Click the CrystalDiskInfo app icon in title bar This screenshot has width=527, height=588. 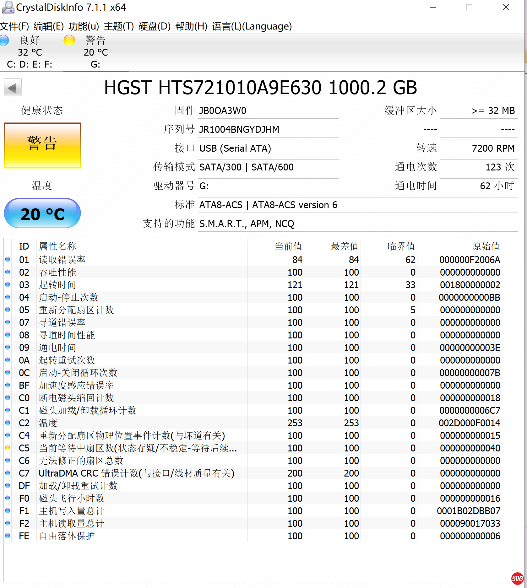8,7
